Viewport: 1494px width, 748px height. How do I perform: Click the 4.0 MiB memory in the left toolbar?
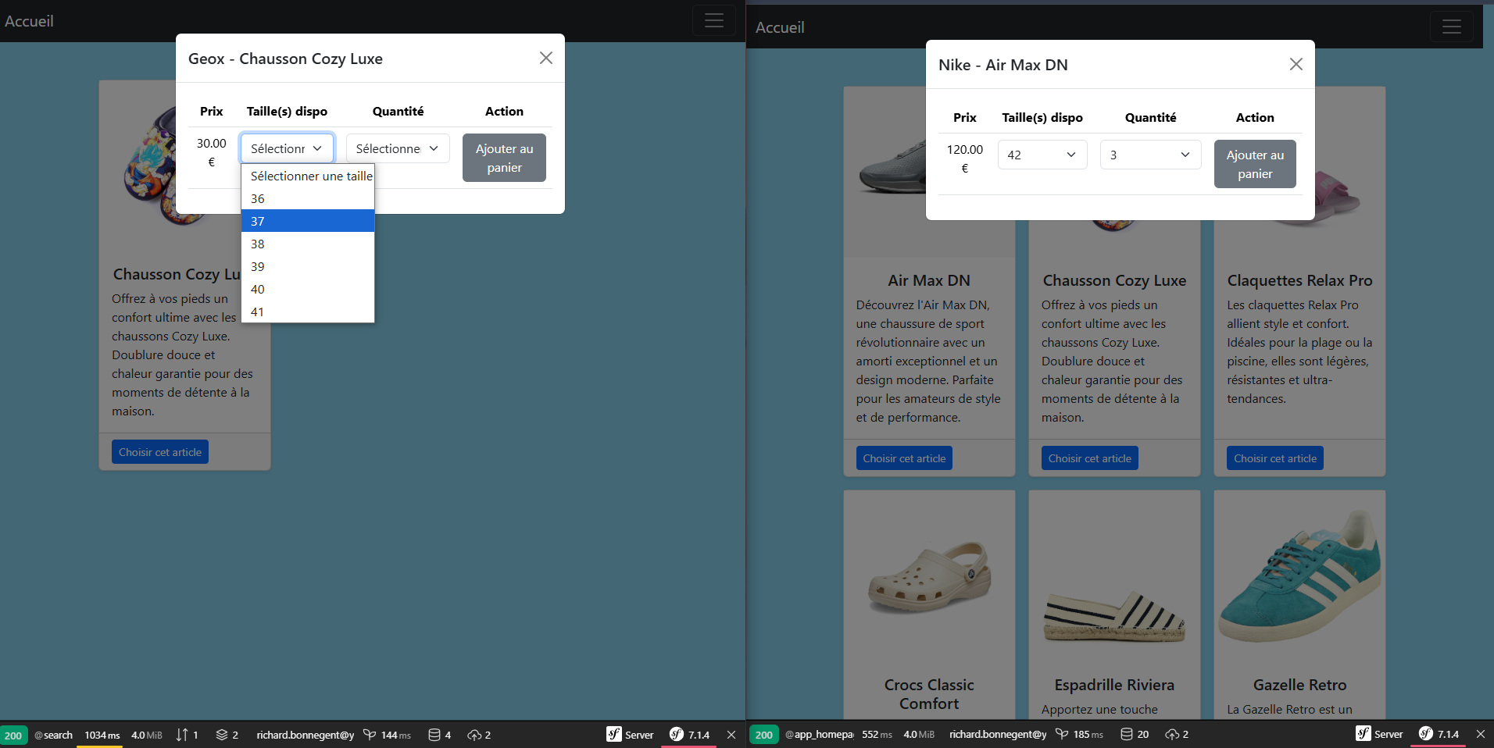(x=147, y=735)
